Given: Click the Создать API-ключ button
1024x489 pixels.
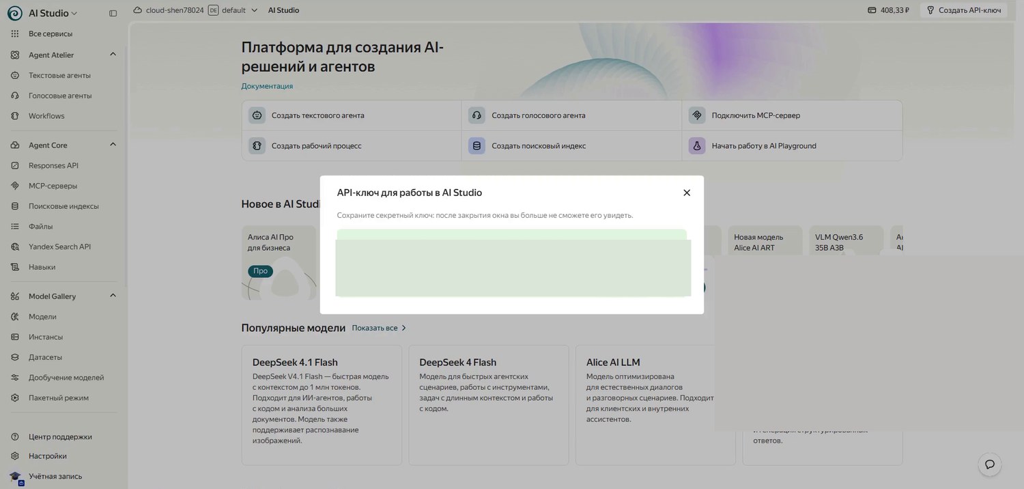Looking at the screenshot, I should 963,10.
